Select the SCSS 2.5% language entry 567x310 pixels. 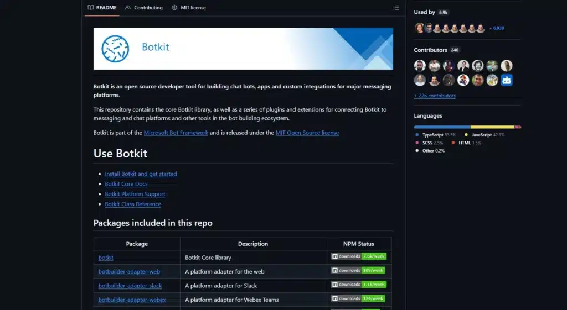pos(429,143)
